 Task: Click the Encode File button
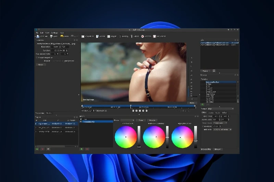tap(206, 149)
